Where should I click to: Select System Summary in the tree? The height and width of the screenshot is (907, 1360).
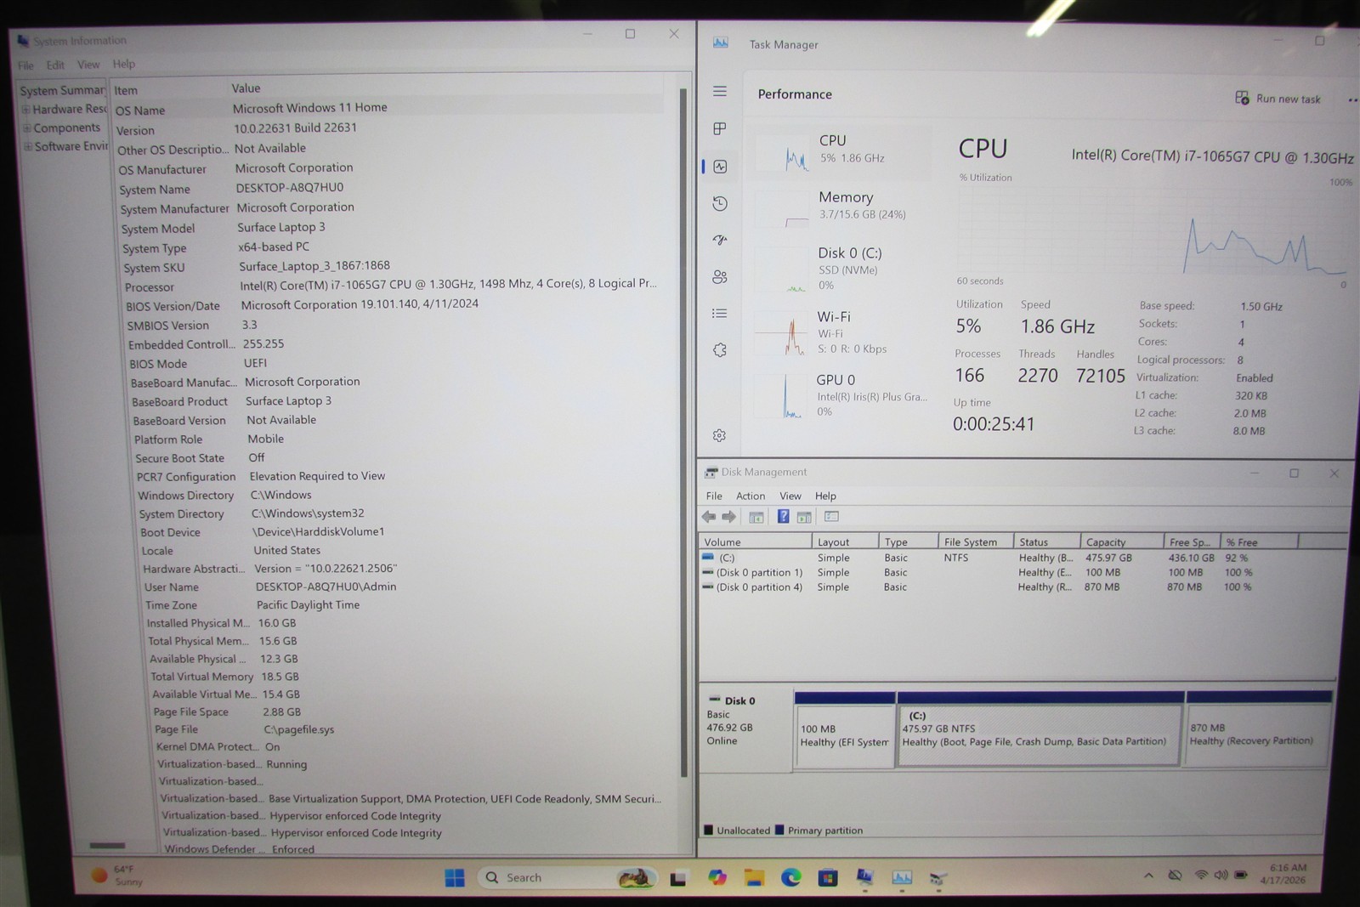pyautogui.click(x=63, y=90)
